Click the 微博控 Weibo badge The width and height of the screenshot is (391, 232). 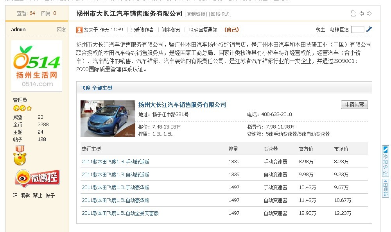tap(38, 178)
